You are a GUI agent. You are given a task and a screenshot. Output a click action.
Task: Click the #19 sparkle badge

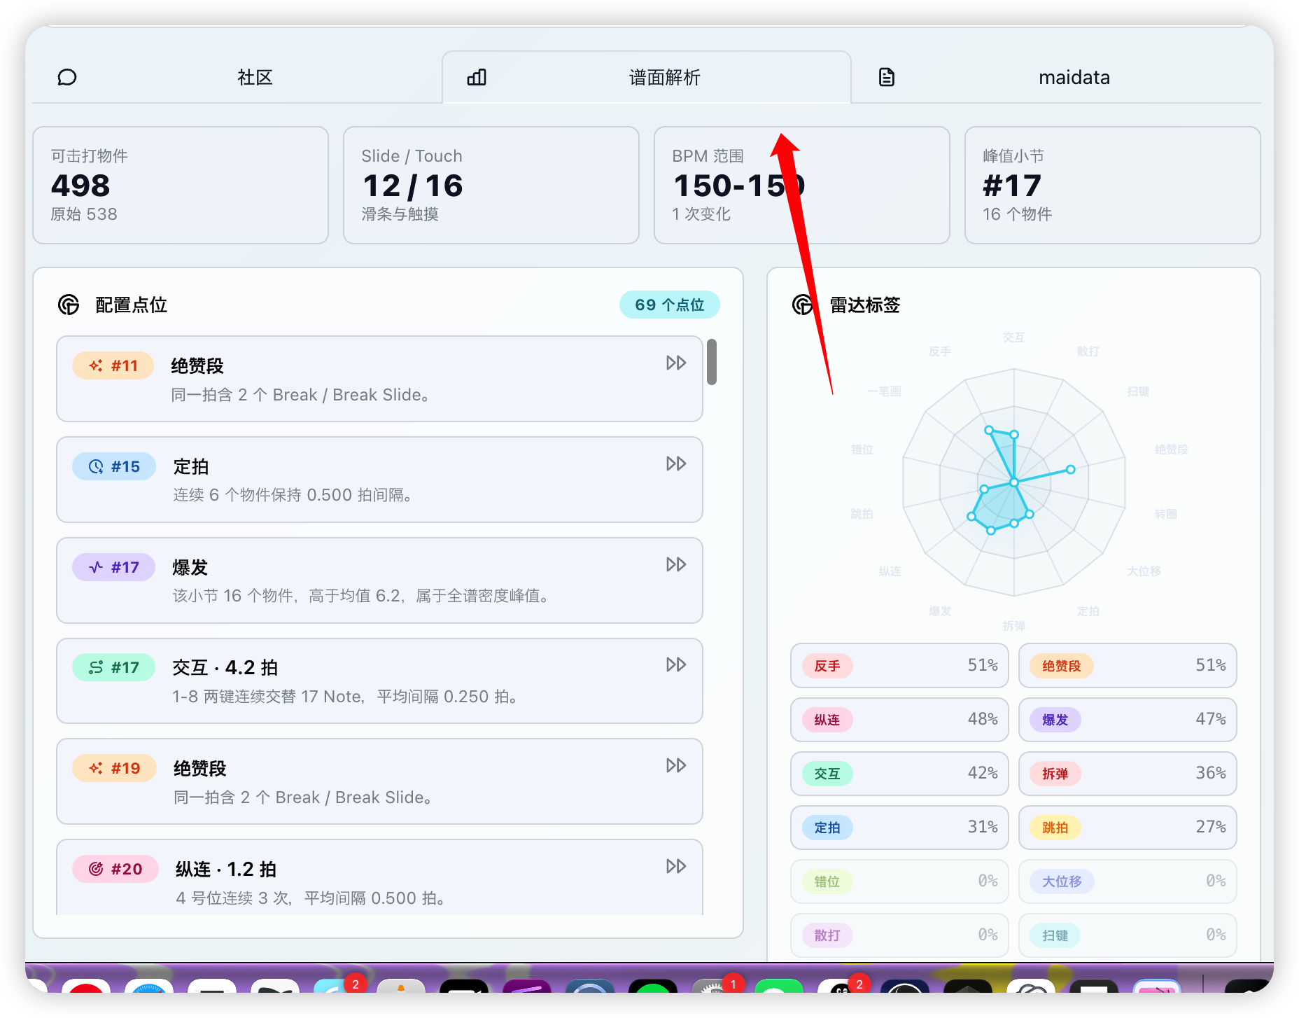click(x=115, y=768)
